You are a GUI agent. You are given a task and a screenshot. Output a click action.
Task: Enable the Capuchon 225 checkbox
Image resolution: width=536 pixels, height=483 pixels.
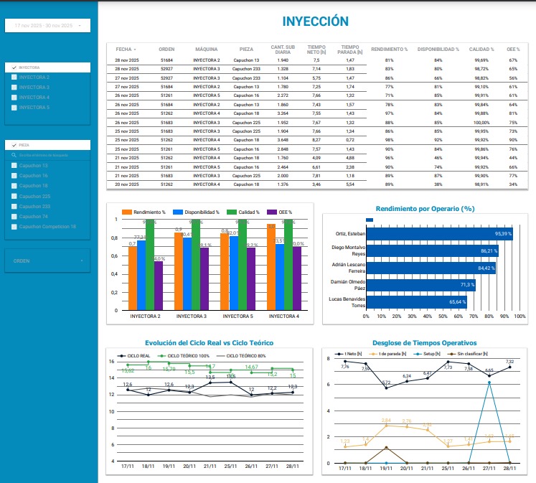point(14,196)
